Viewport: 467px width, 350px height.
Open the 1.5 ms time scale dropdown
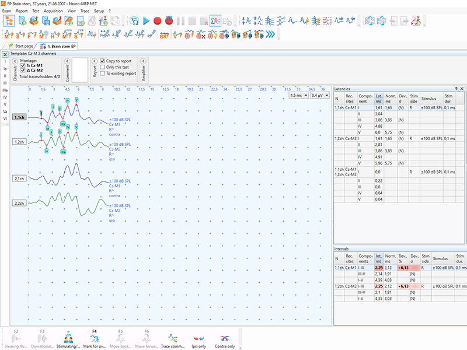click(x=299, y=95)
